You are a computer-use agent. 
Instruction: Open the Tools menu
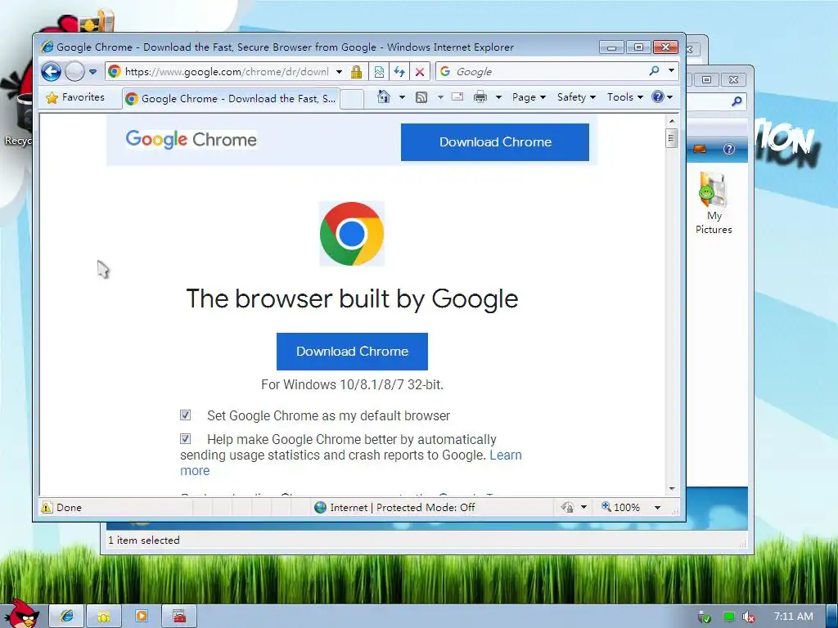624,97
